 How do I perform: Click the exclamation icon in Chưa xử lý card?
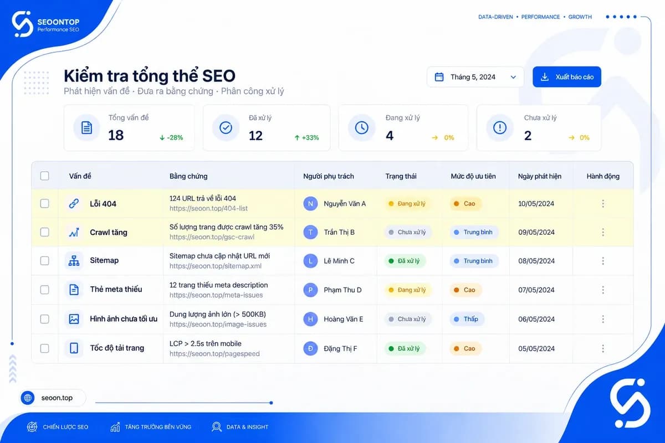(x=500, y=128)
